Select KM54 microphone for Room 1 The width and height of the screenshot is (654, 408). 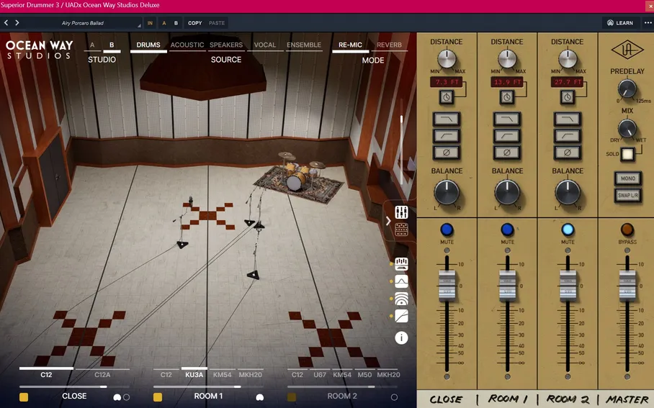tap(223, 375)
